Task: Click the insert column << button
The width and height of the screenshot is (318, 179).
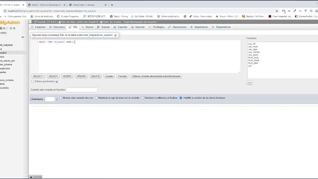Action: 249,83
